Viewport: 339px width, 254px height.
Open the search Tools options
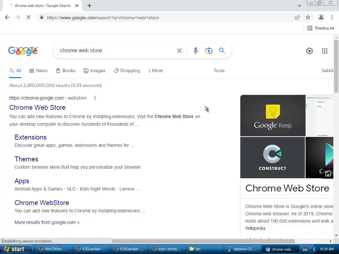pos(219,71)
